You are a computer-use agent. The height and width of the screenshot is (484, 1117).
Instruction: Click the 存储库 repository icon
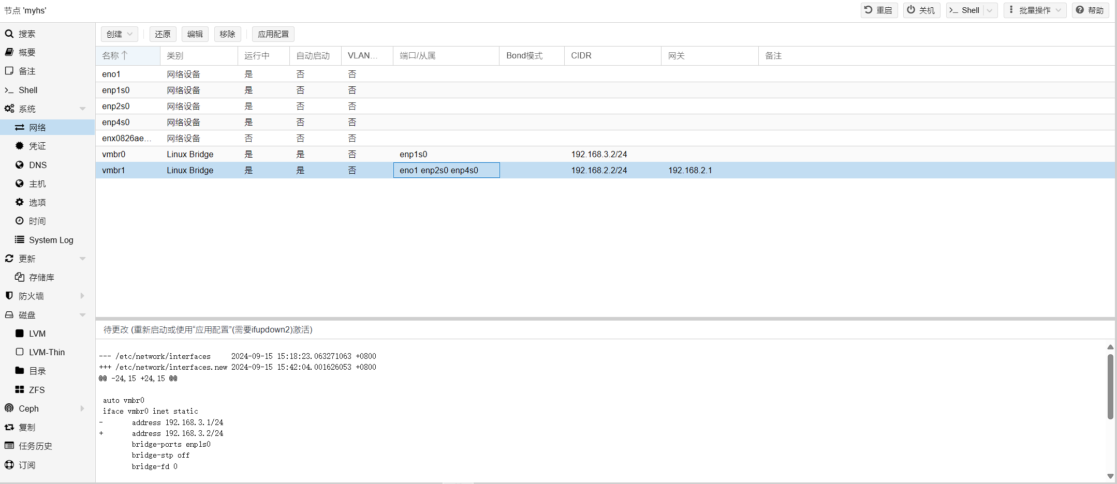tap(20, 277)
